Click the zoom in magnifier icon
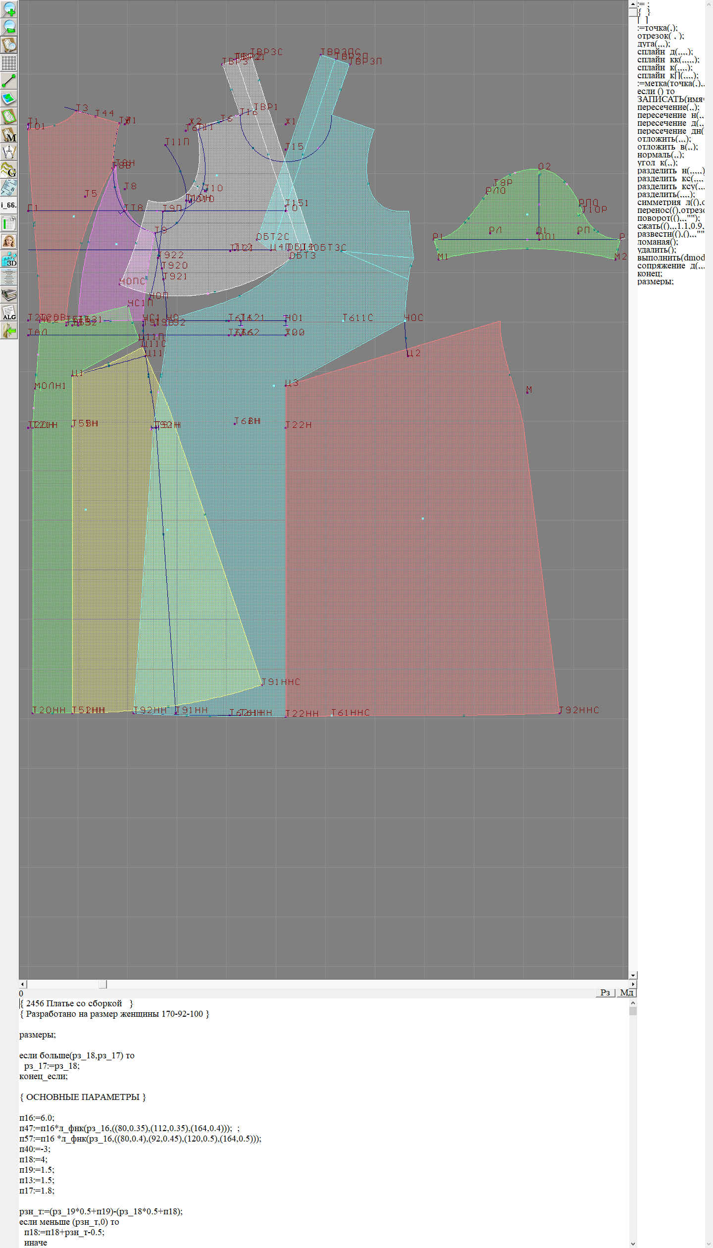The width and height of the screenshot is (713, 1248). (x=9, y=9)
